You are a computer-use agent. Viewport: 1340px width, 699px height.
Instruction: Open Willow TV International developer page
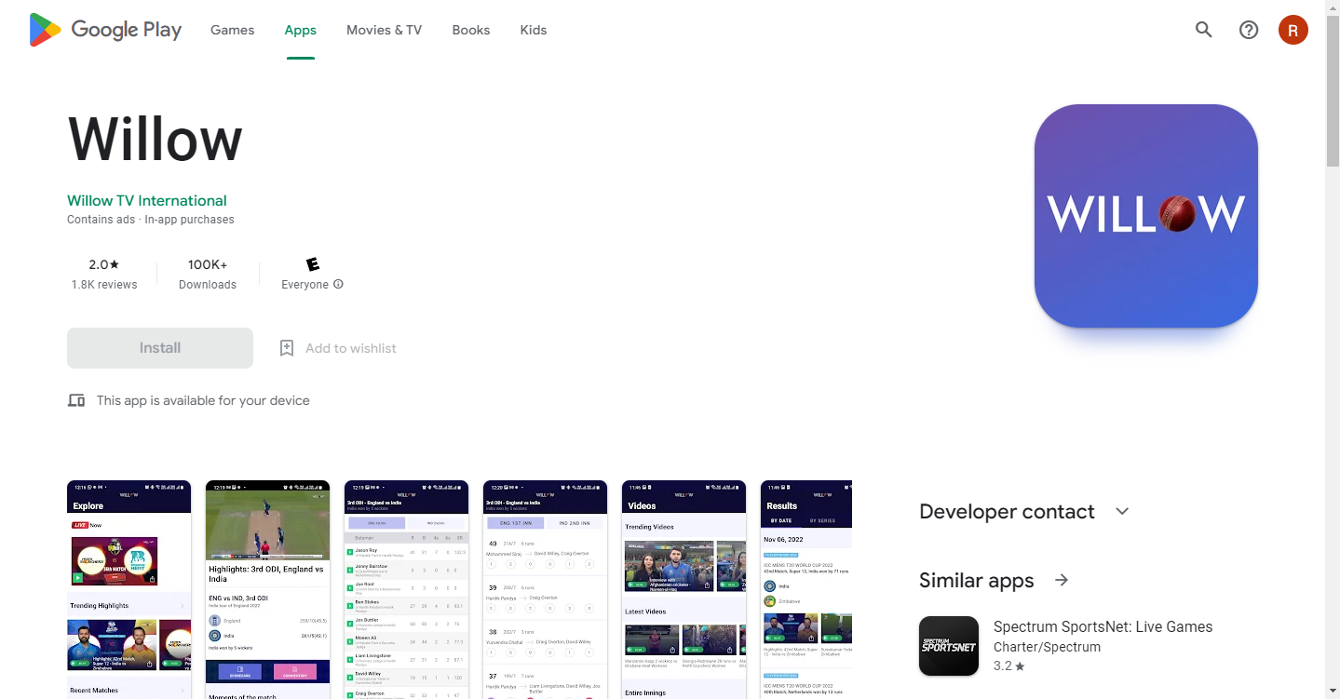pos(147,200)
